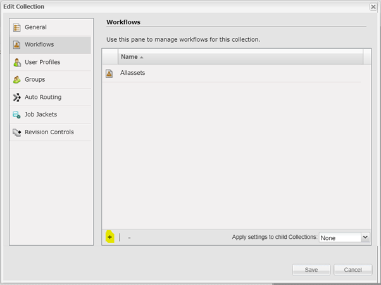Cancel editing the collection

[353, 270]
